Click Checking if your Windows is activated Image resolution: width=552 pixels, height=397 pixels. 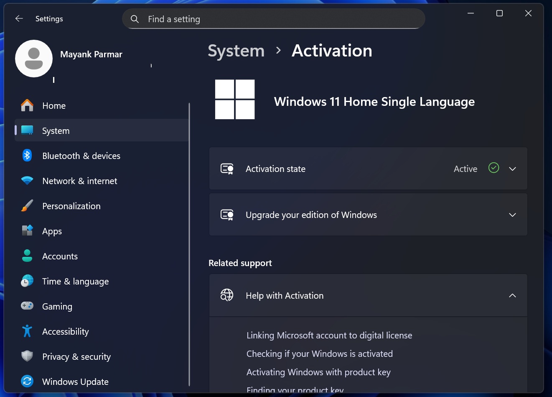[319, 353]
